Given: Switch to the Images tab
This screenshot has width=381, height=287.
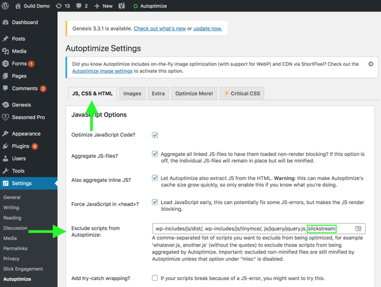Looking at the screenshot, I should tap(132, 94).
